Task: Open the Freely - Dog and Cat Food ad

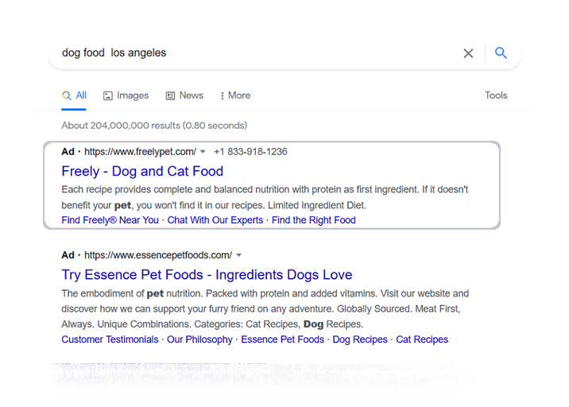Action: point(142,171)
